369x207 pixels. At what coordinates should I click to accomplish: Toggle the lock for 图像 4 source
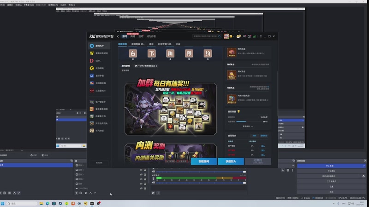tap(145, 170)
